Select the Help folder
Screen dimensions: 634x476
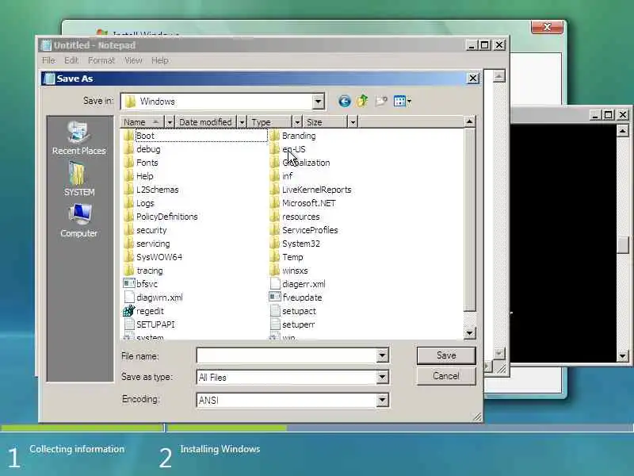(x=139, y=176)
